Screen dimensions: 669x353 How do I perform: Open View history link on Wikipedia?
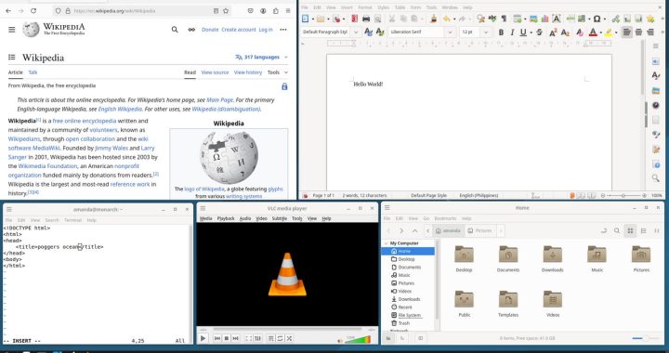(248, 72)
